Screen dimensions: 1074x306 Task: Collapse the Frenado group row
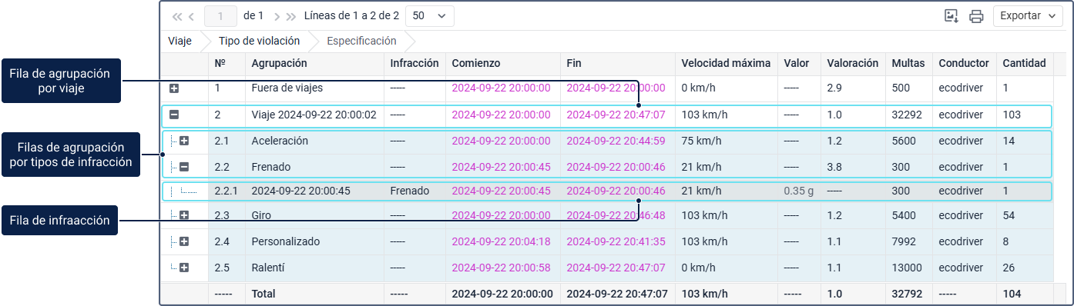click(x=184, y=167)
